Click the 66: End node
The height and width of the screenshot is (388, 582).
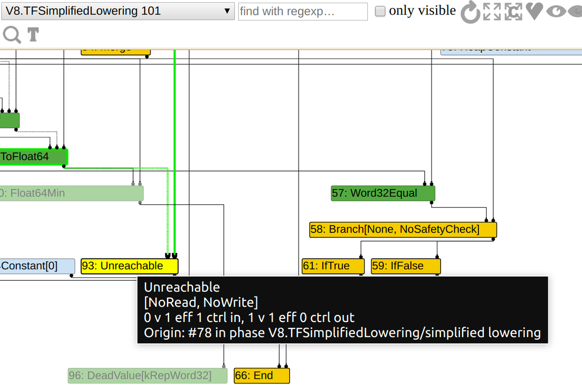(262, 376)
